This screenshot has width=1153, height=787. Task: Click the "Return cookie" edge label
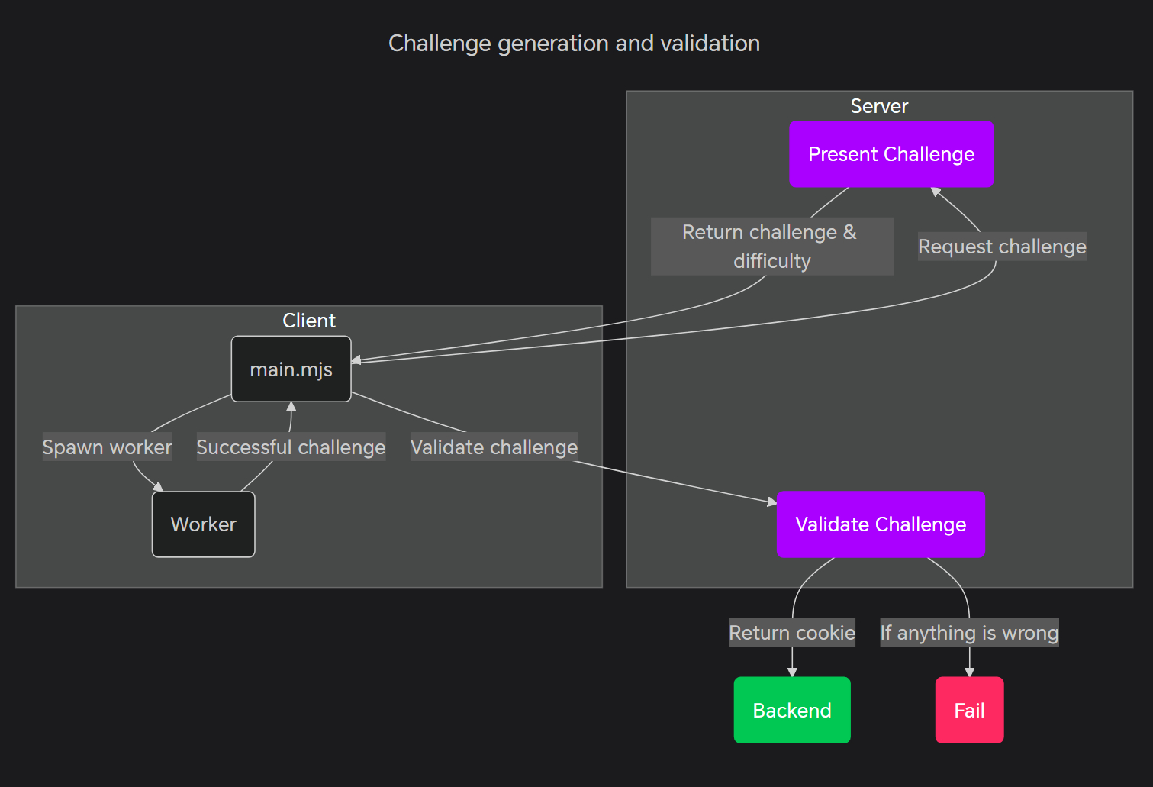[792, 633]
